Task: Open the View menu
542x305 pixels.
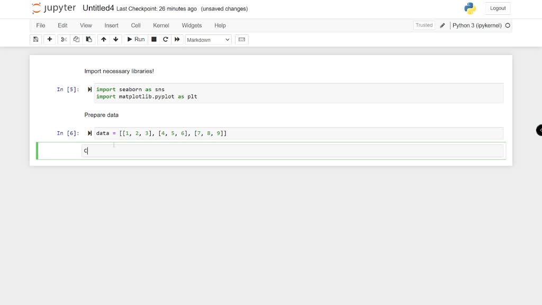Action: point(86,25)
